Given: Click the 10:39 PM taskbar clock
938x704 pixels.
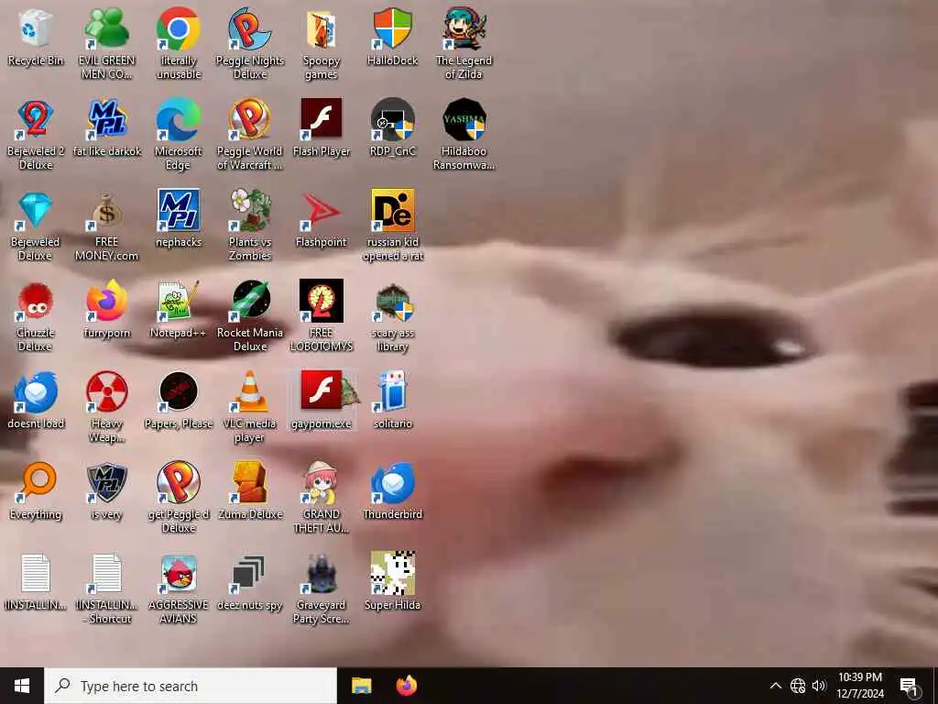Looking at the screenshot, I should point(860,686).
